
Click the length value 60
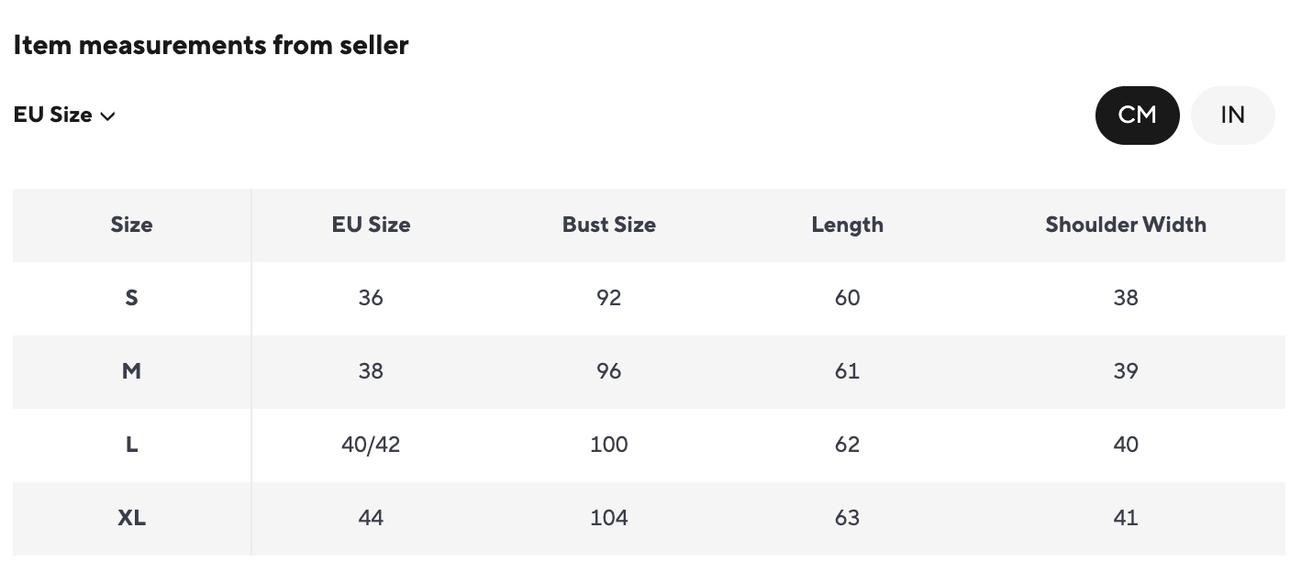coord(847,298)
